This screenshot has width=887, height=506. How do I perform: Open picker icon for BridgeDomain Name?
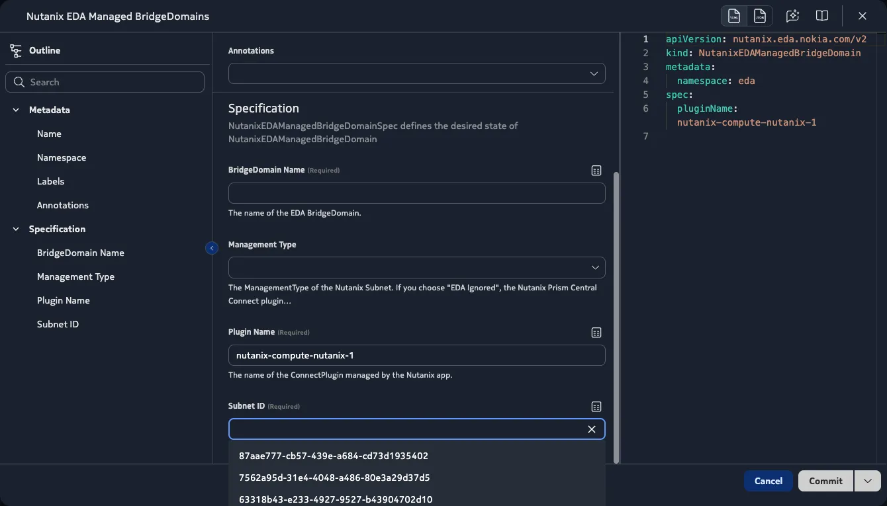(x=596, y=171)
